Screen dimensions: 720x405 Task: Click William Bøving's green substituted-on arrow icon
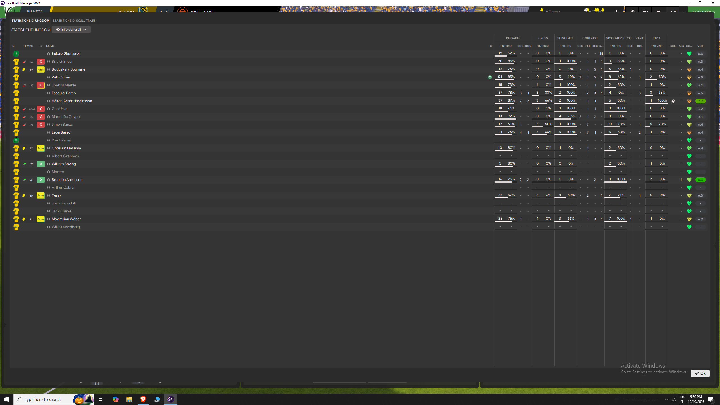coord(41,164)
